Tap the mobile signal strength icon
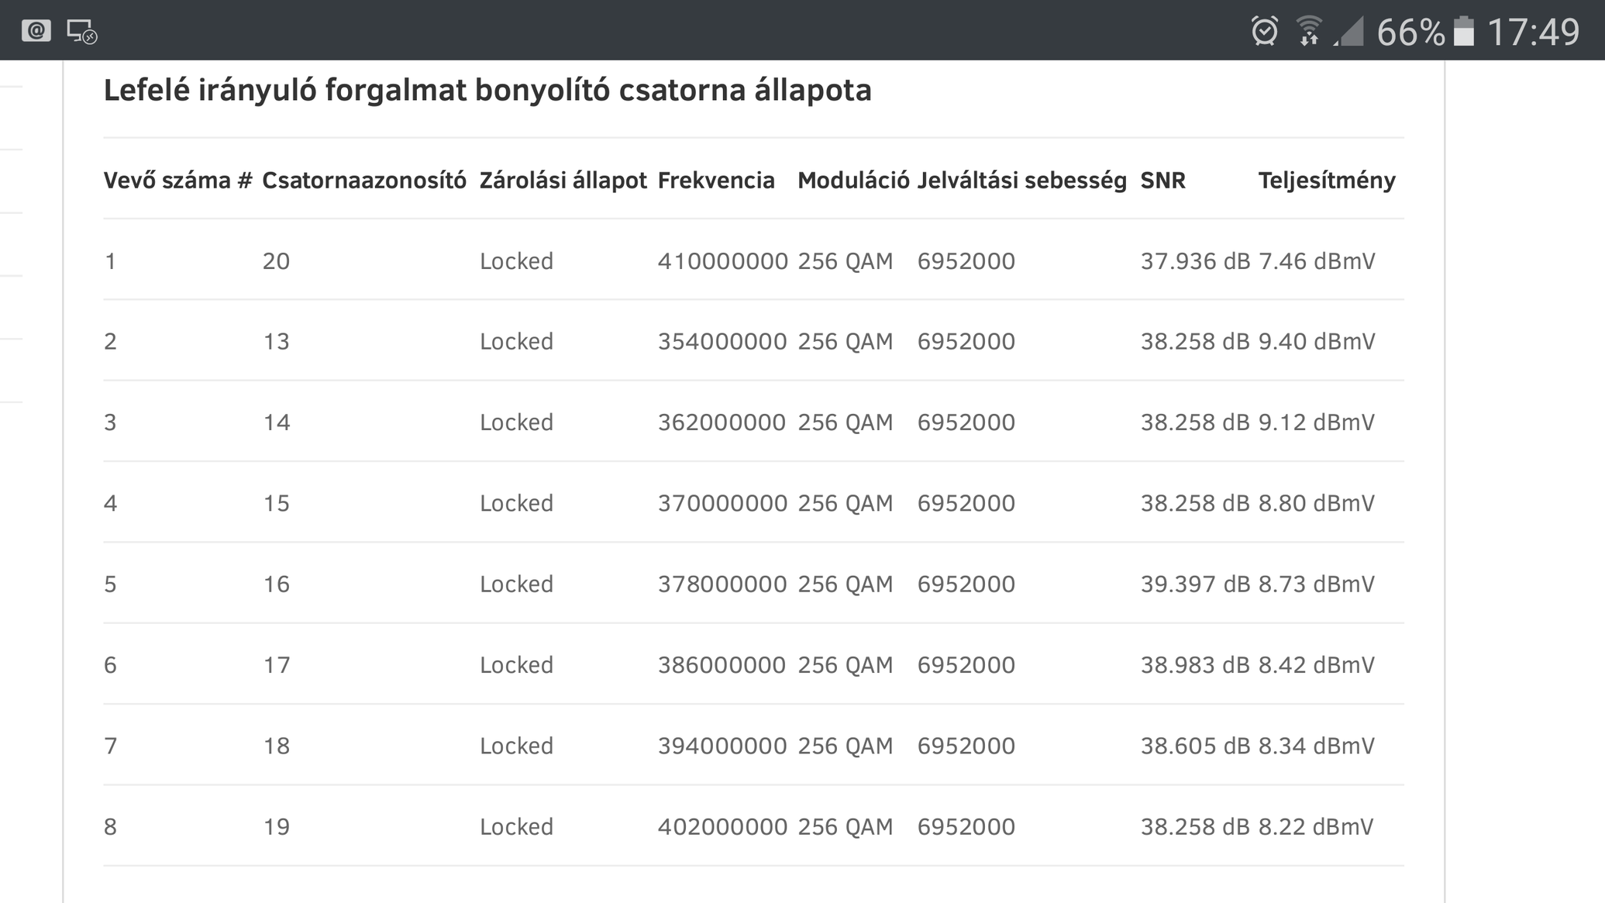Image resolution: width=1605 pixels, height=903 pixels. pyautogui.click(x=1349, y=32)
